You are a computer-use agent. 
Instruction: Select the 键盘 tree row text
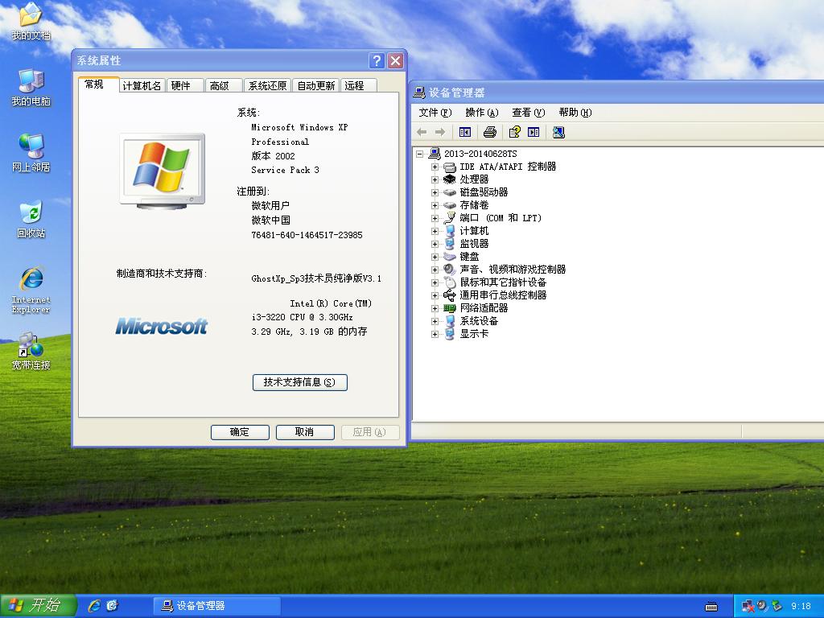[x=469, y=257]
